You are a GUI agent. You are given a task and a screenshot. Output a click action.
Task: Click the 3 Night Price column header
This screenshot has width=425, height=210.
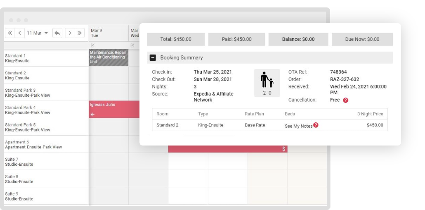[x=370, y=114]
